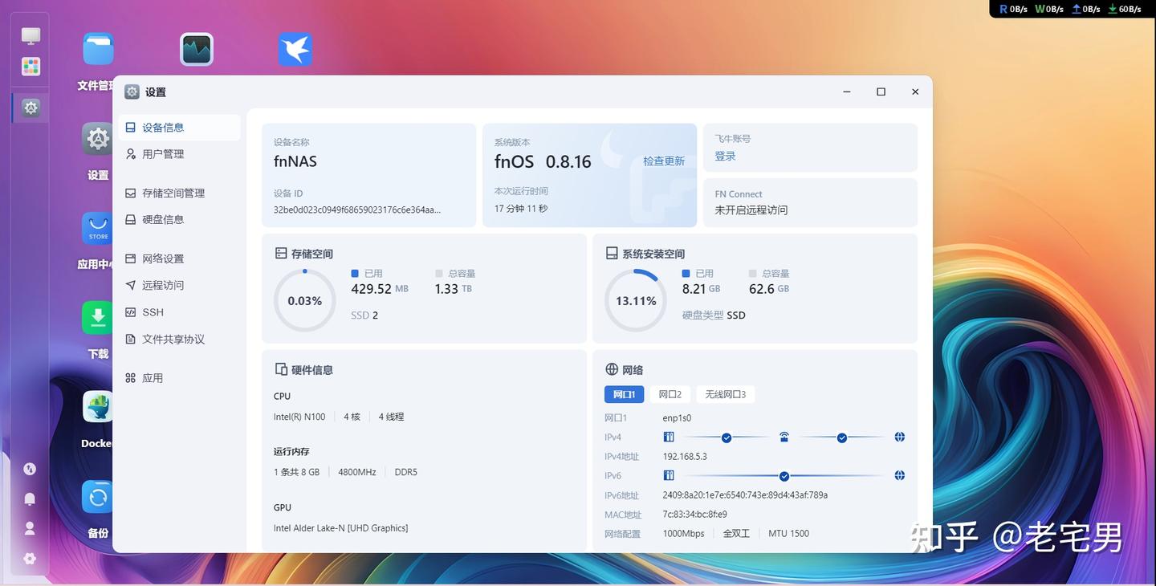Click the 13.11% system space progress ring
Image resolution: width=1156 pixels, height=586 pixels.
pyautogui.click(x=635, y=300)
